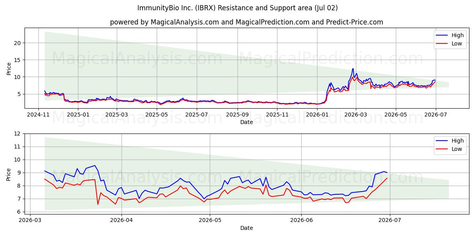The width and height of the screenshot is (475, 237).
Task: Click the '2026-03' x-axis label in the bottom chart
Action: (x=30, y=221)
